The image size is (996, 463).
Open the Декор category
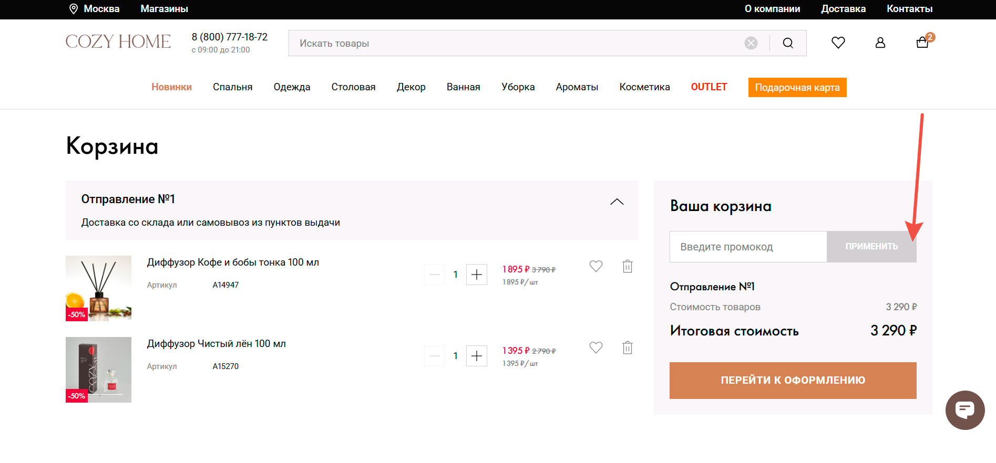click(x=411, y=87)
